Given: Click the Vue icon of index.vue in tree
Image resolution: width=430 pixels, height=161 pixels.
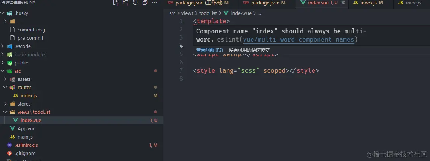Looking at the screenshot, I should tap(16, 120).
